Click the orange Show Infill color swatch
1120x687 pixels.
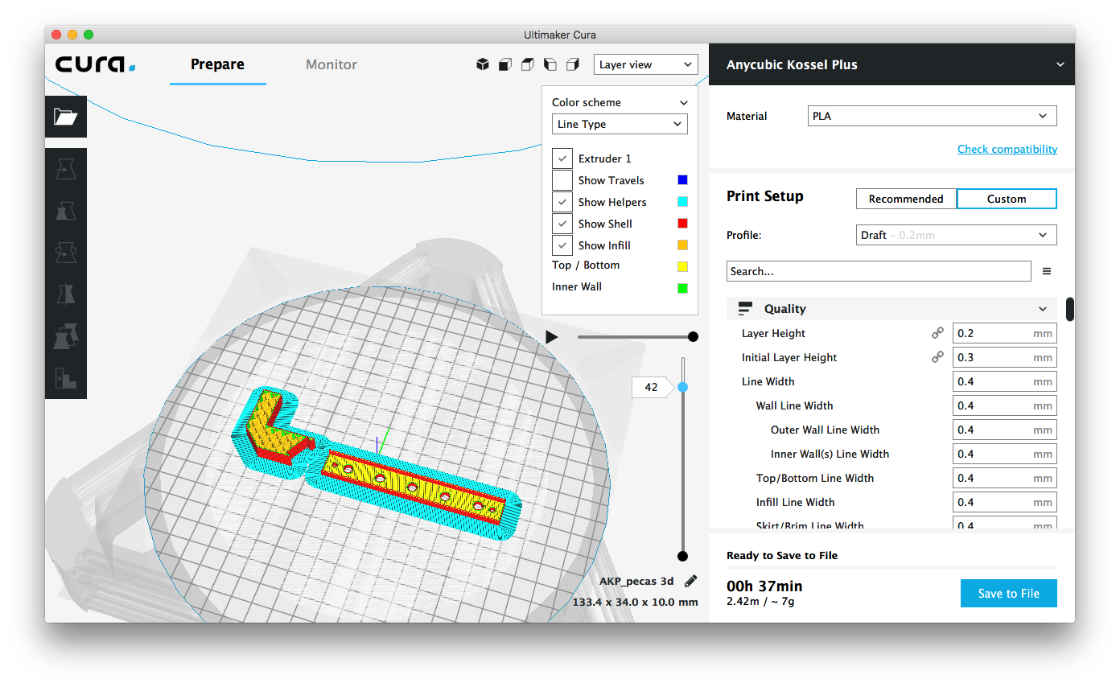pos(683,245)
